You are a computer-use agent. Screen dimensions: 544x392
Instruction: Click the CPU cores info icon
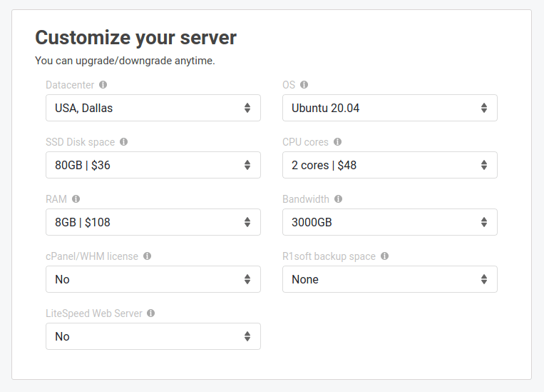(338, 142)
